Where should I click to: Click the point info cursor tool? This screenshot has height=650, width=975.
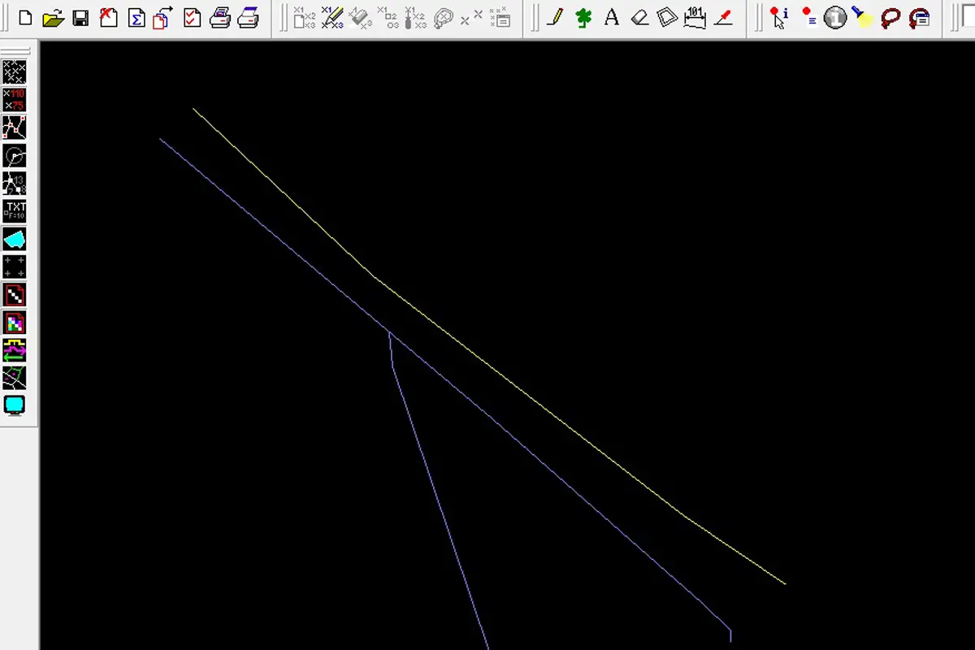(779, 17)
